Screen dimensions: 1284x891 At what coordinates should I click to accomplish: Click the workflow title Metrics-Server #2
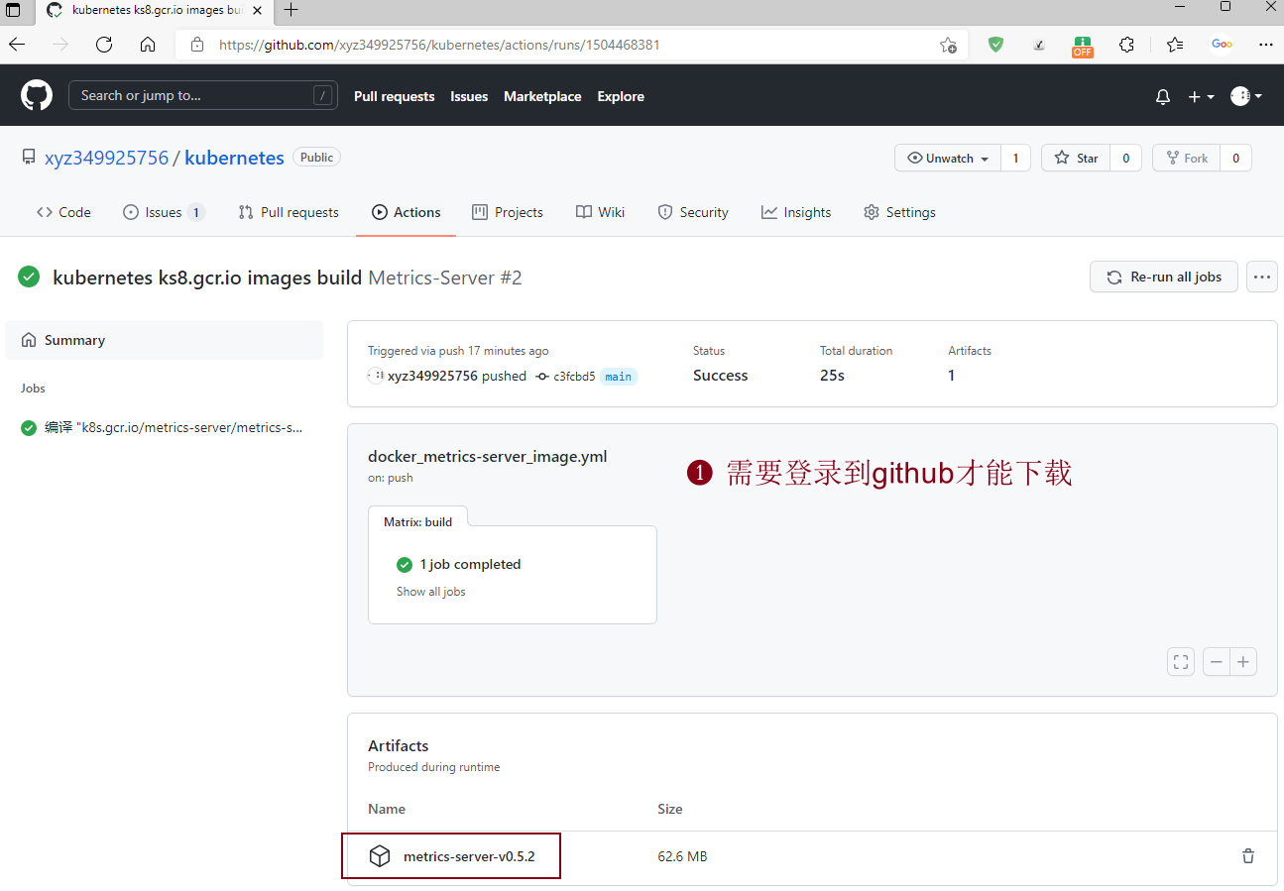point(445,278)
